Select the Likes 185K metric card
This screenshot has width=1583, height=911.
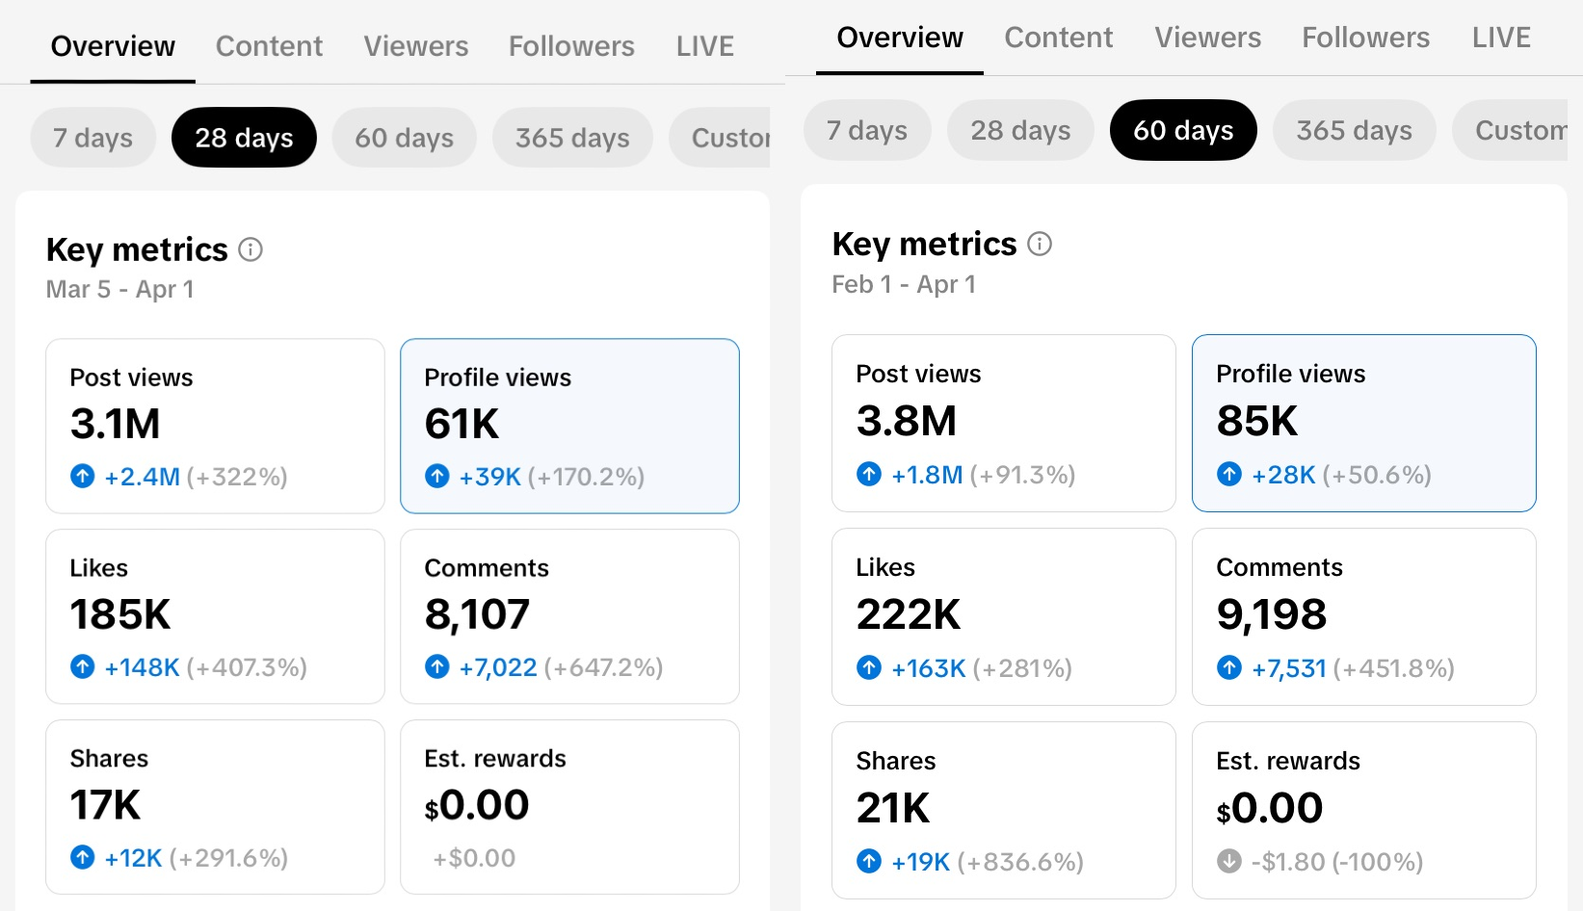click(x=215, y=616)
